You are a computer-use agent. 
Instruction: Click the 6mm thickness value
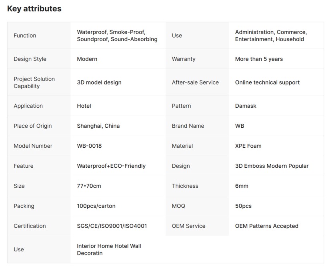tap(242, 186)
